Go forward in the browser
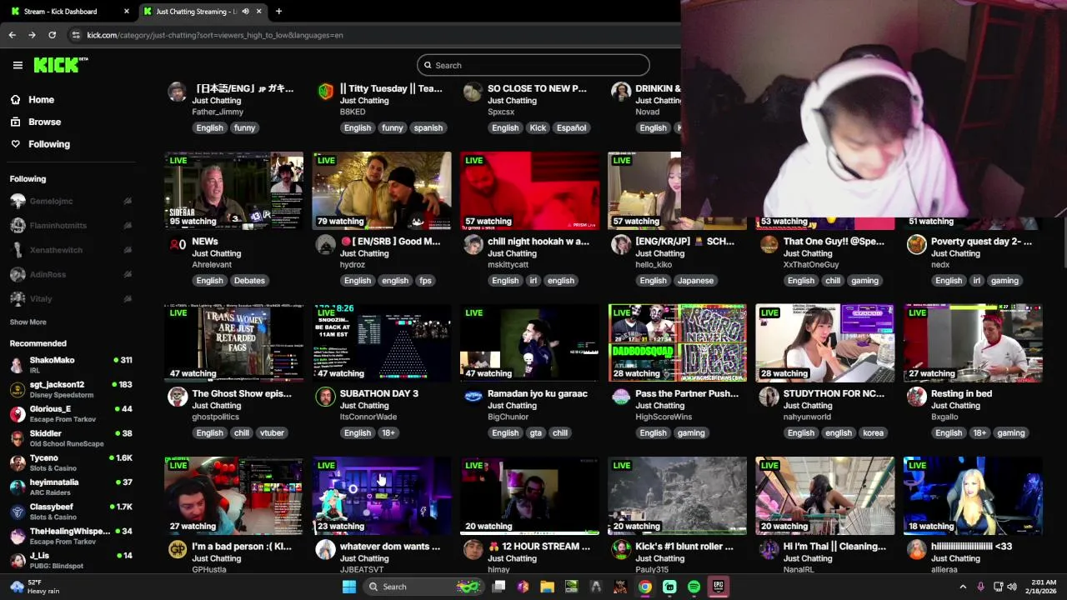The image size is (1067, 600). pos(32,35)
